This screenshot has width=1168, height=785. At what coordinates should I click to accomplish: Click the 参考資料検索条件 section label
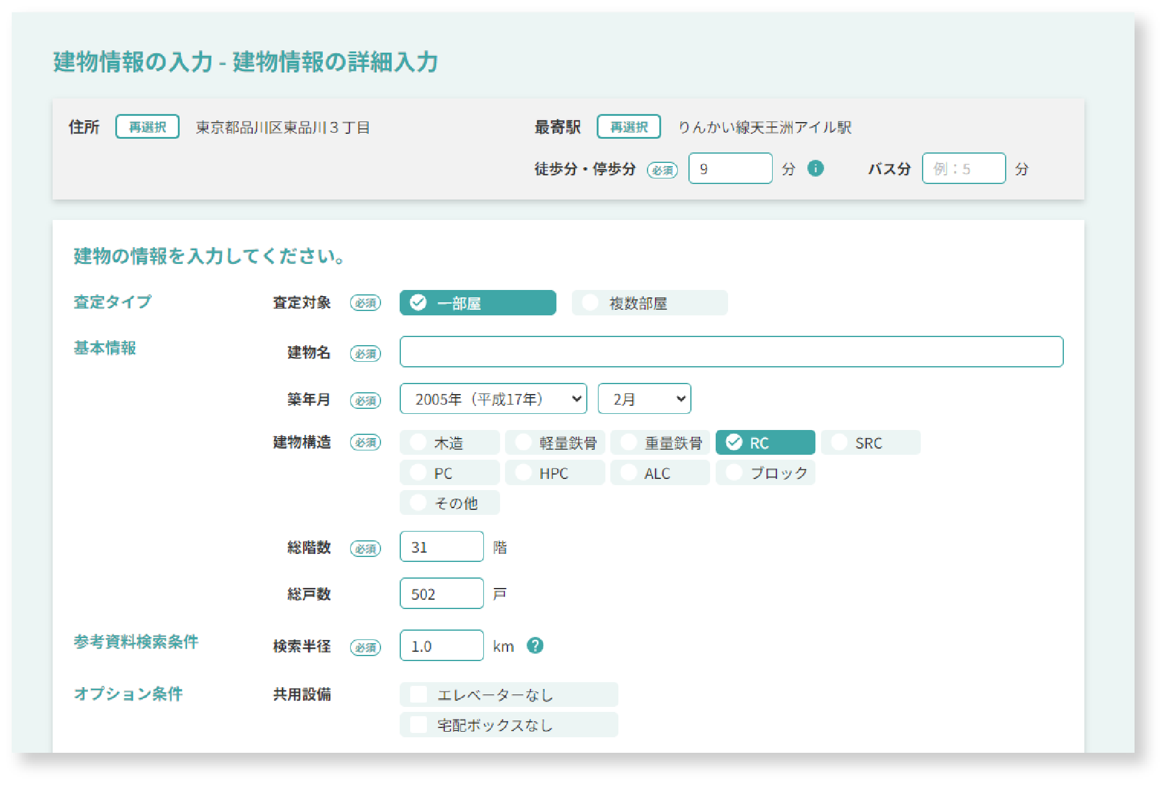pyautogui.click(x=136, y=641)
